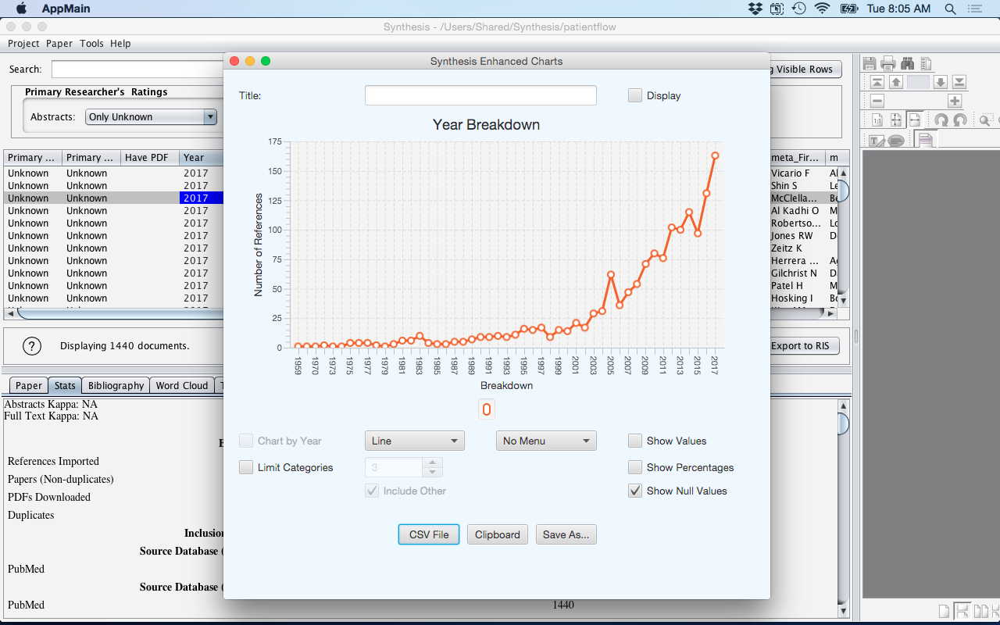Open search with the binoculars icon

(x=907, y=64)
